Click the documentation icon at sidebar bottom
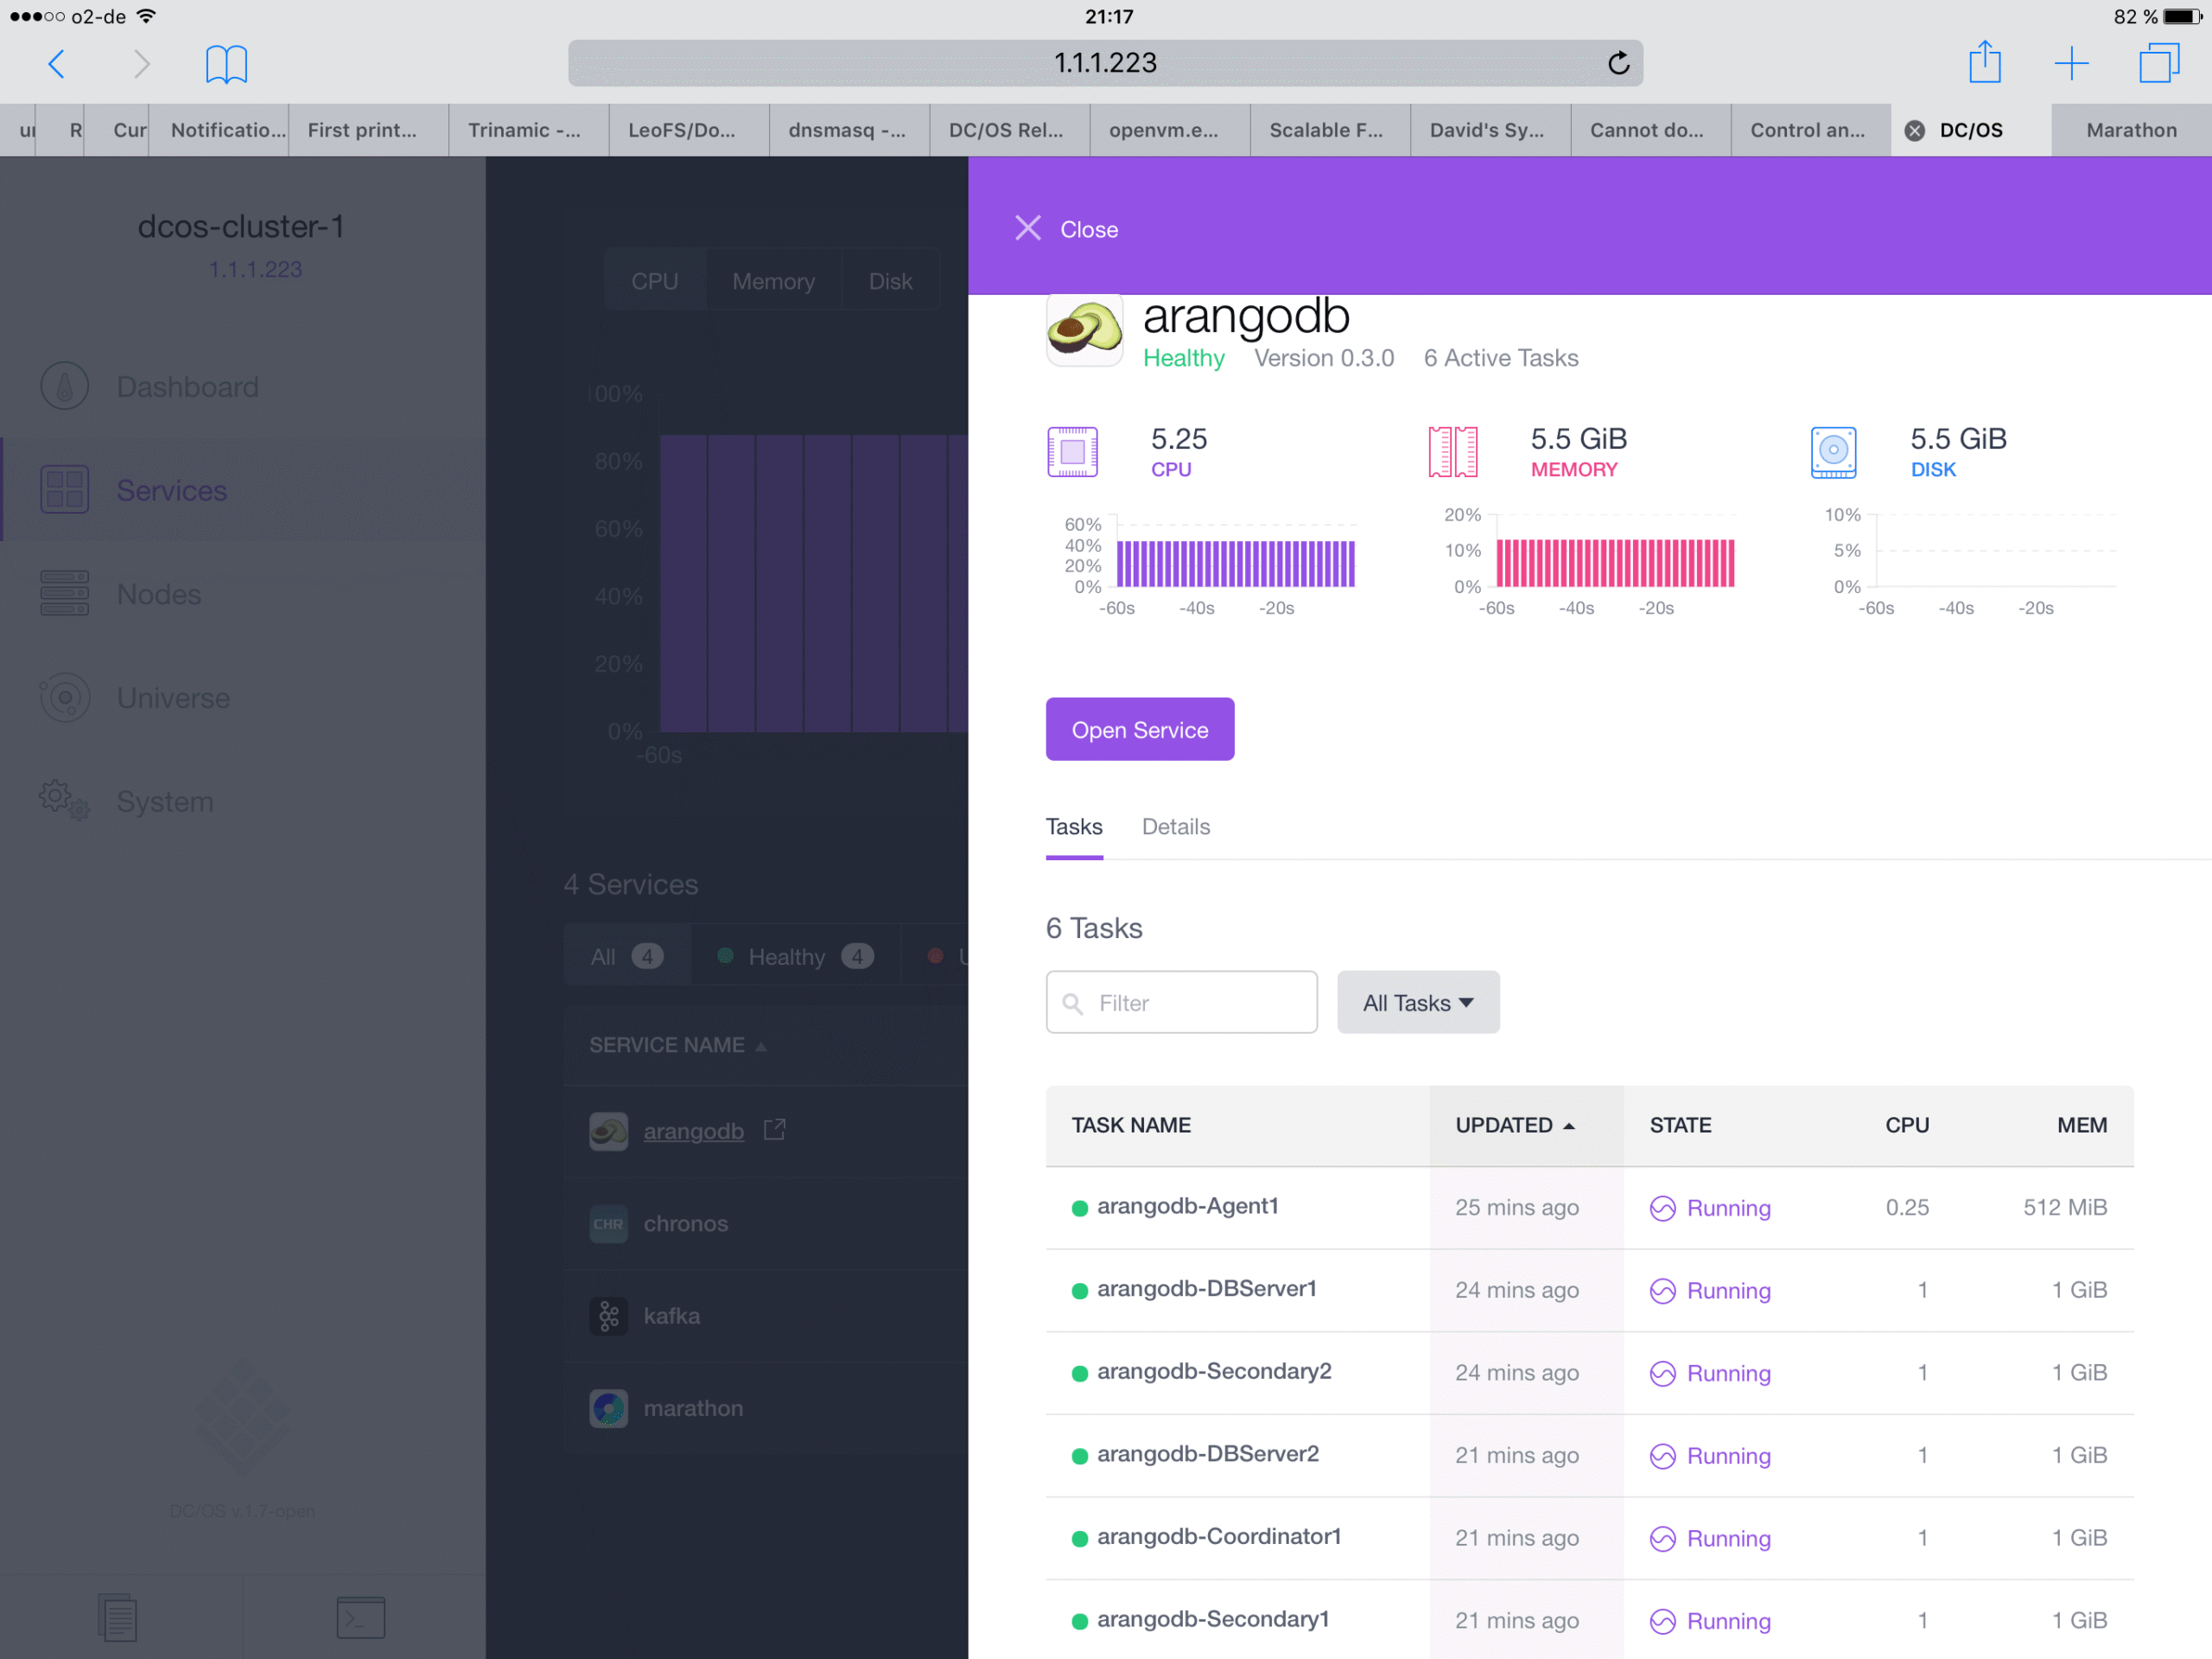The image size is (2212, 1659). click(x=118, y=1617)
